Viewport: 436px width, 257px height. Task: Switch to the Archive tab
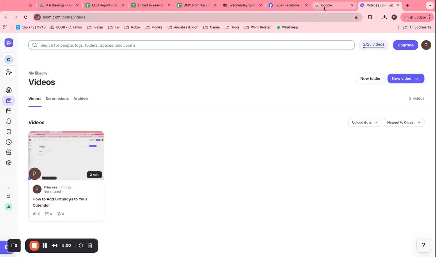[x=80, y=99]
